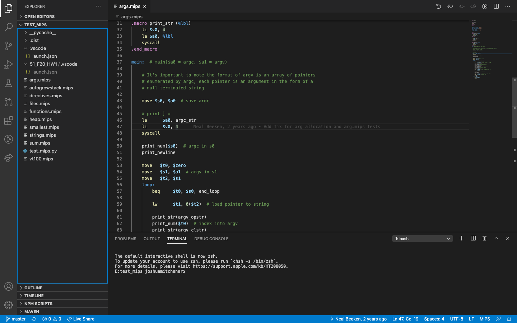Click the Explorer more actions ellipsis

click(98, 6)
